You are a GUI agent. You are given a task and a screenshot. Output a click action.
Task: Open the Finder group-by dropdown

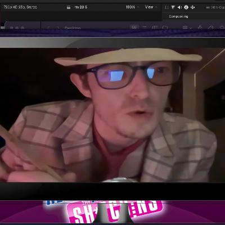[x=187, y=28]
